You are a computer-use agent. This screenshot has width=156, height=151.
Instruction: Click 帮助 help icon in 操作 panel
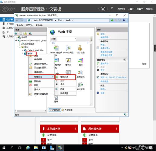click(98, 93)
